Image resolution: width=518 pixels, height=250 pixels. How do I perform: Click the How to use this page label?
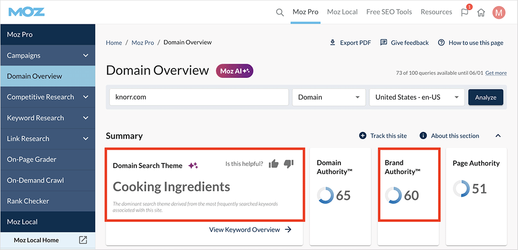click(x=476, y=43)
